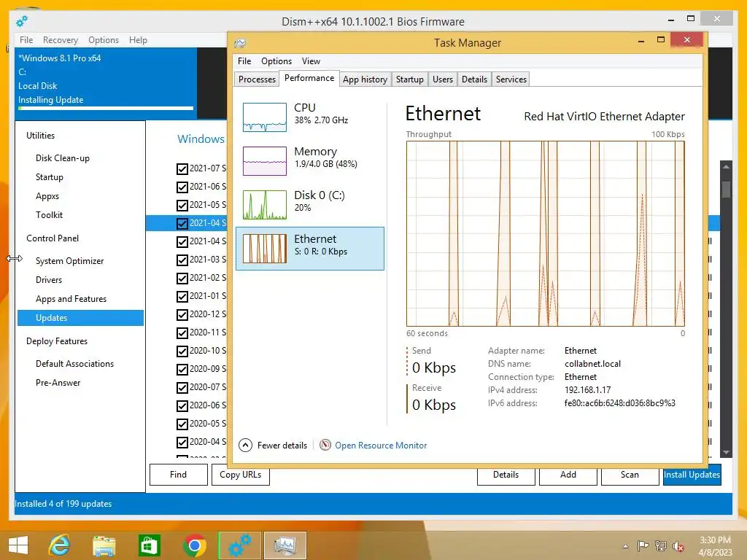The width and height of the screenshot is (747, 560).
Task: Uncheck the 2020-11 update checkbox
Action: (x=182, y=332)
